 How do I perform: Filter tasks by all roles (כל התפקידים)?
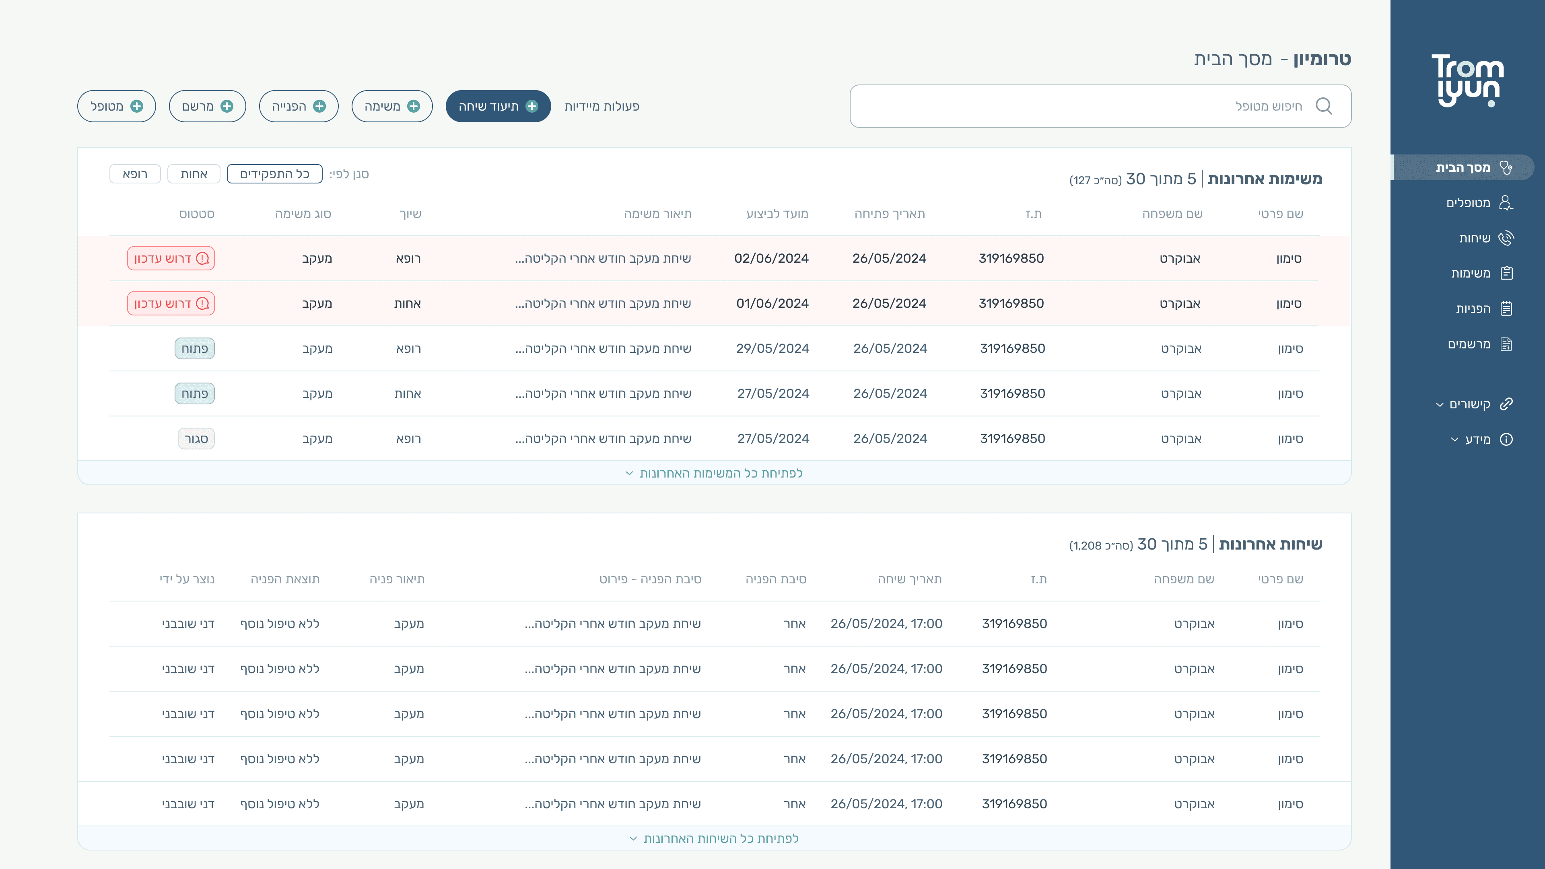coord(275,174)
